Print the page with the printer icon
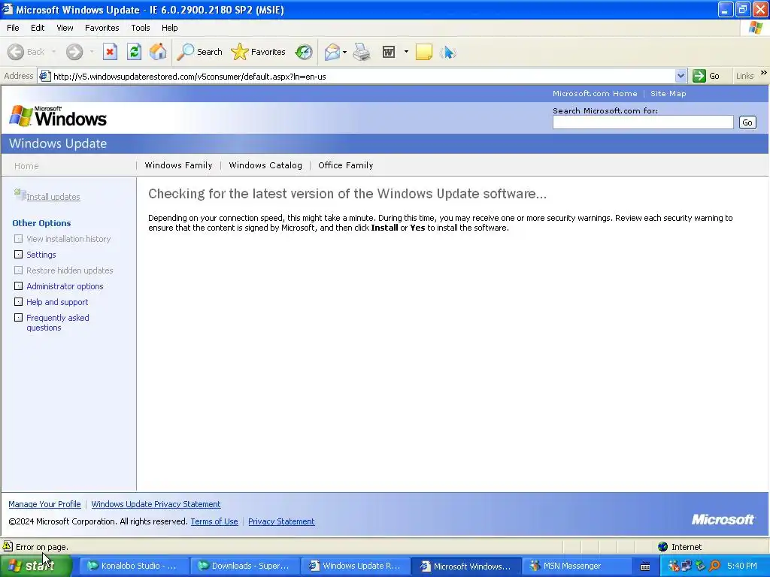The image size is (770, 577). point(362,52)
